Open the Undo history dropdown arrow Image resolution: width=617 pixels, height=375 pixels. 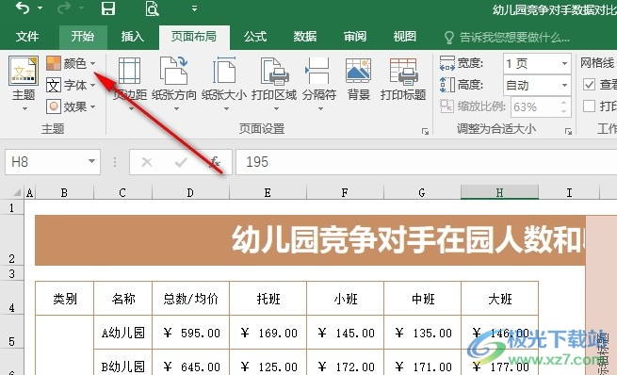pyautogui.click(x=41, y=8)
